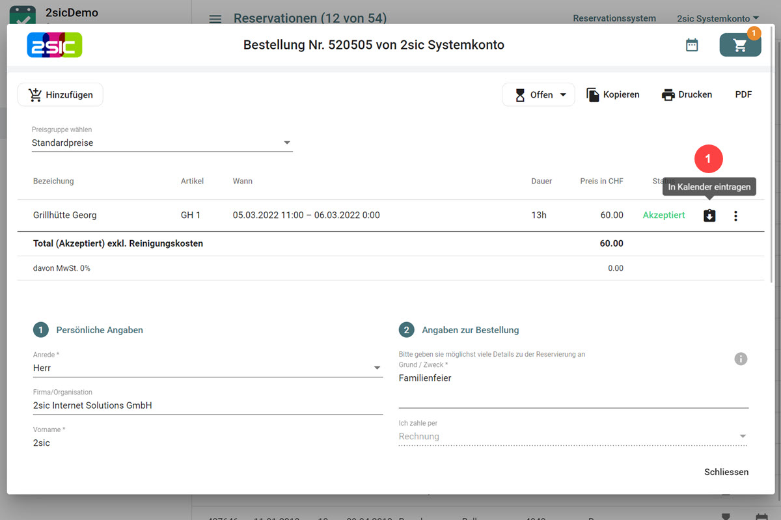781x520 pixels.
Task: Open the Anrede dropdown
Action: click(x=207, y=368)
